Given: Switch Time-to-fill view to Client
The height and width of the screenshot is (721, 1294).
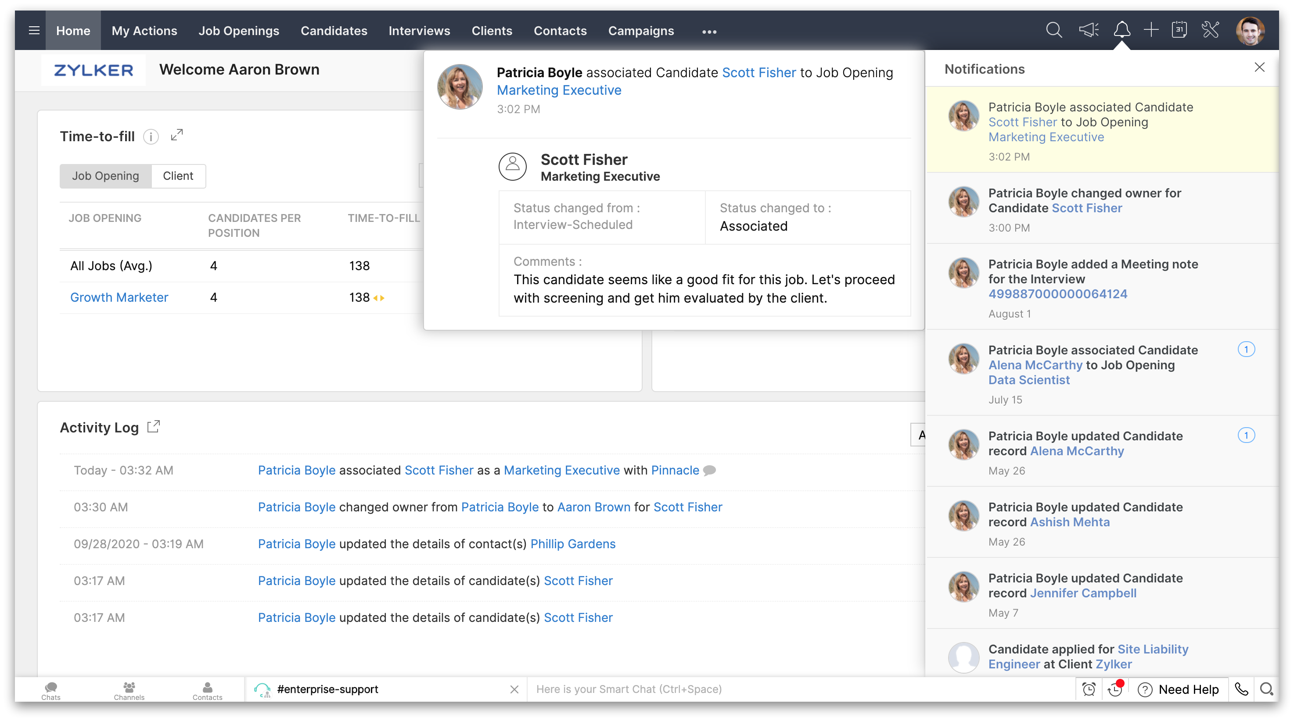Looking at the screenshot, I should point(178,176).
